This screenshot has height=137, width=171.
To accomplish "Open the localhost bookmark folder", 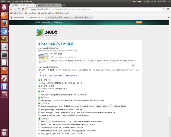I will tap(31, 13).
